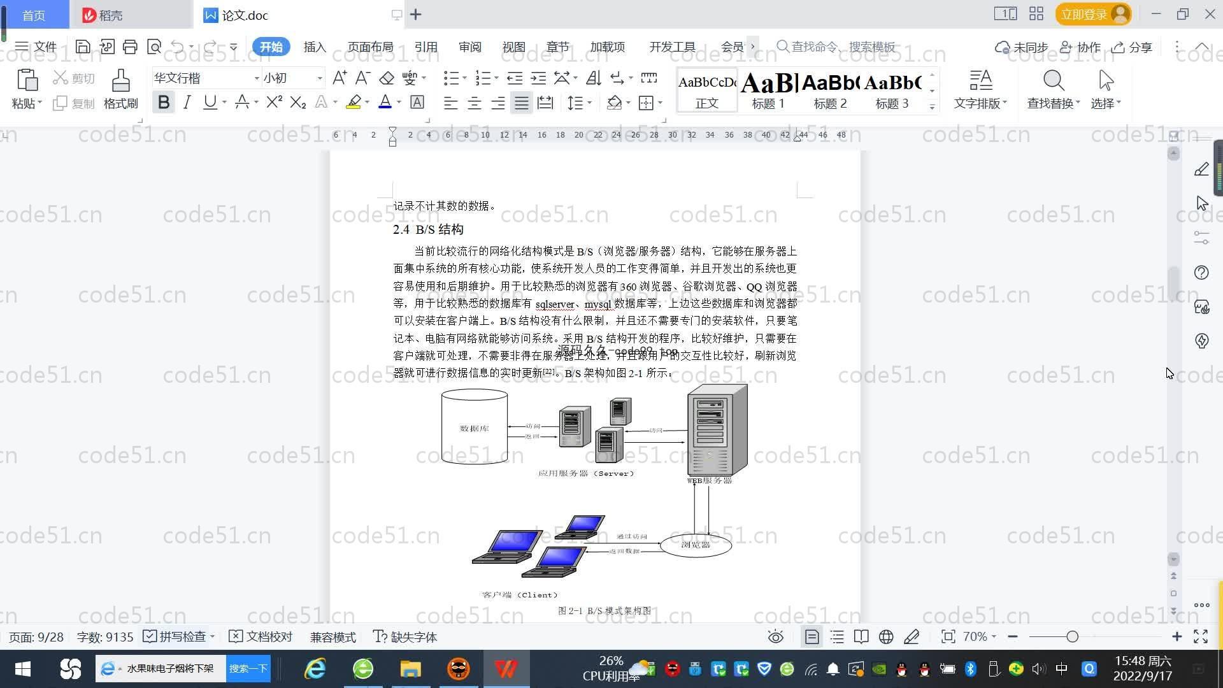
Task: Click 立即登录 login button
Action: click(x=1093, y=14)
